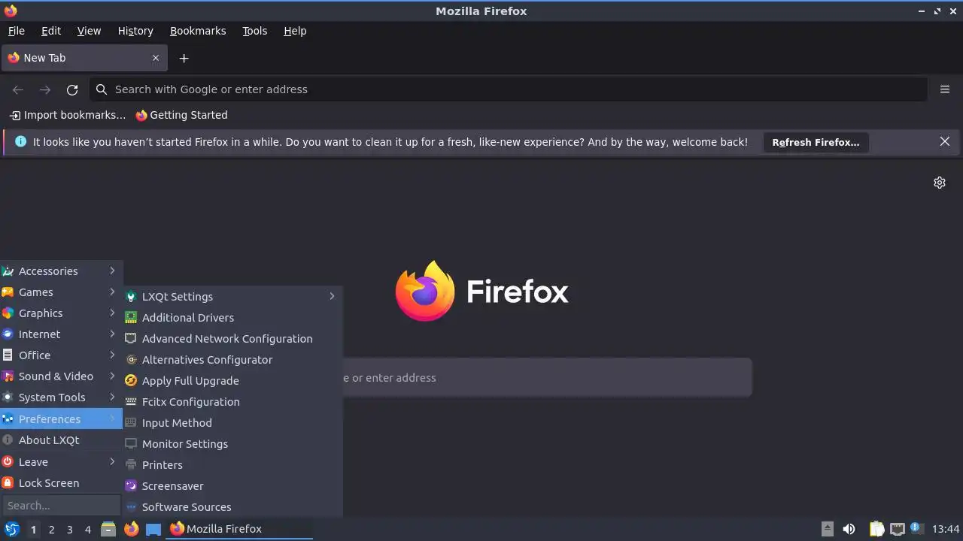963x541 pixels.
Task: Expand the Graphics submenu
Action: (x=61, y=313)
